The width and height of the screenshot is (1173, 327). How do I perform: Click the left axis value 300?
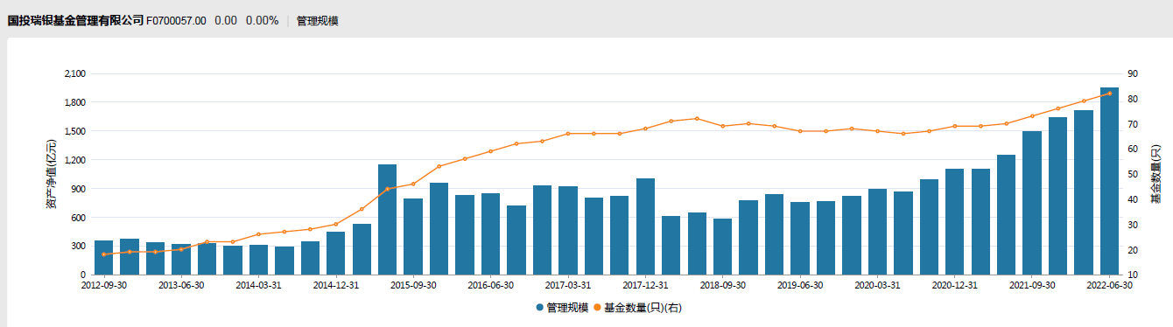click(x=78, y=247)
